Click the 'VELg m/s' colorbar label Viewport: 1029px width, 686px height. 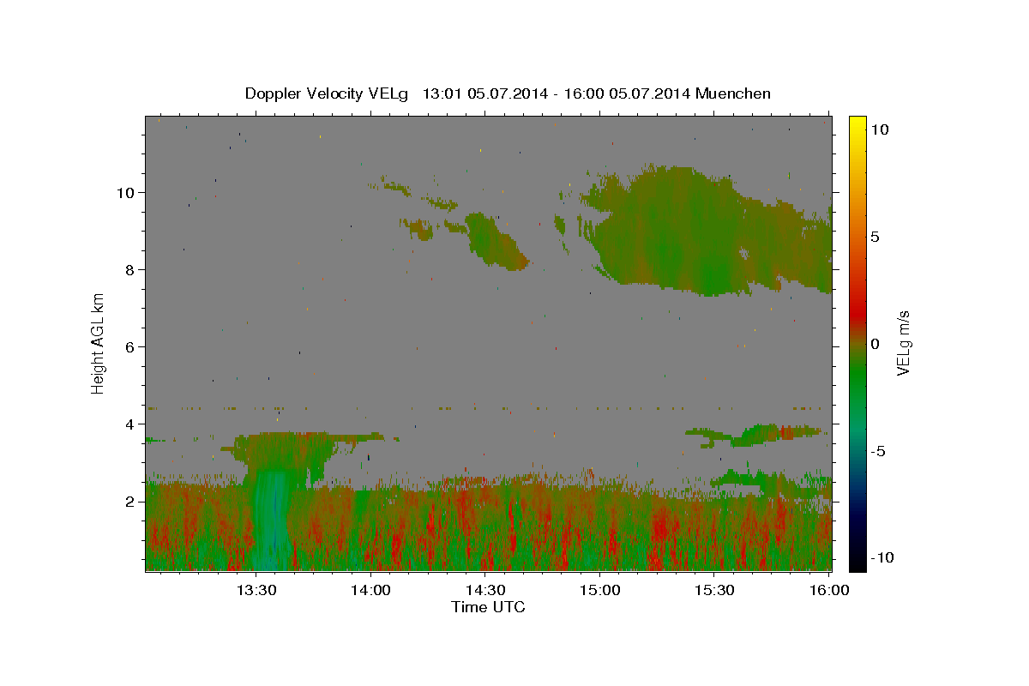903,344
